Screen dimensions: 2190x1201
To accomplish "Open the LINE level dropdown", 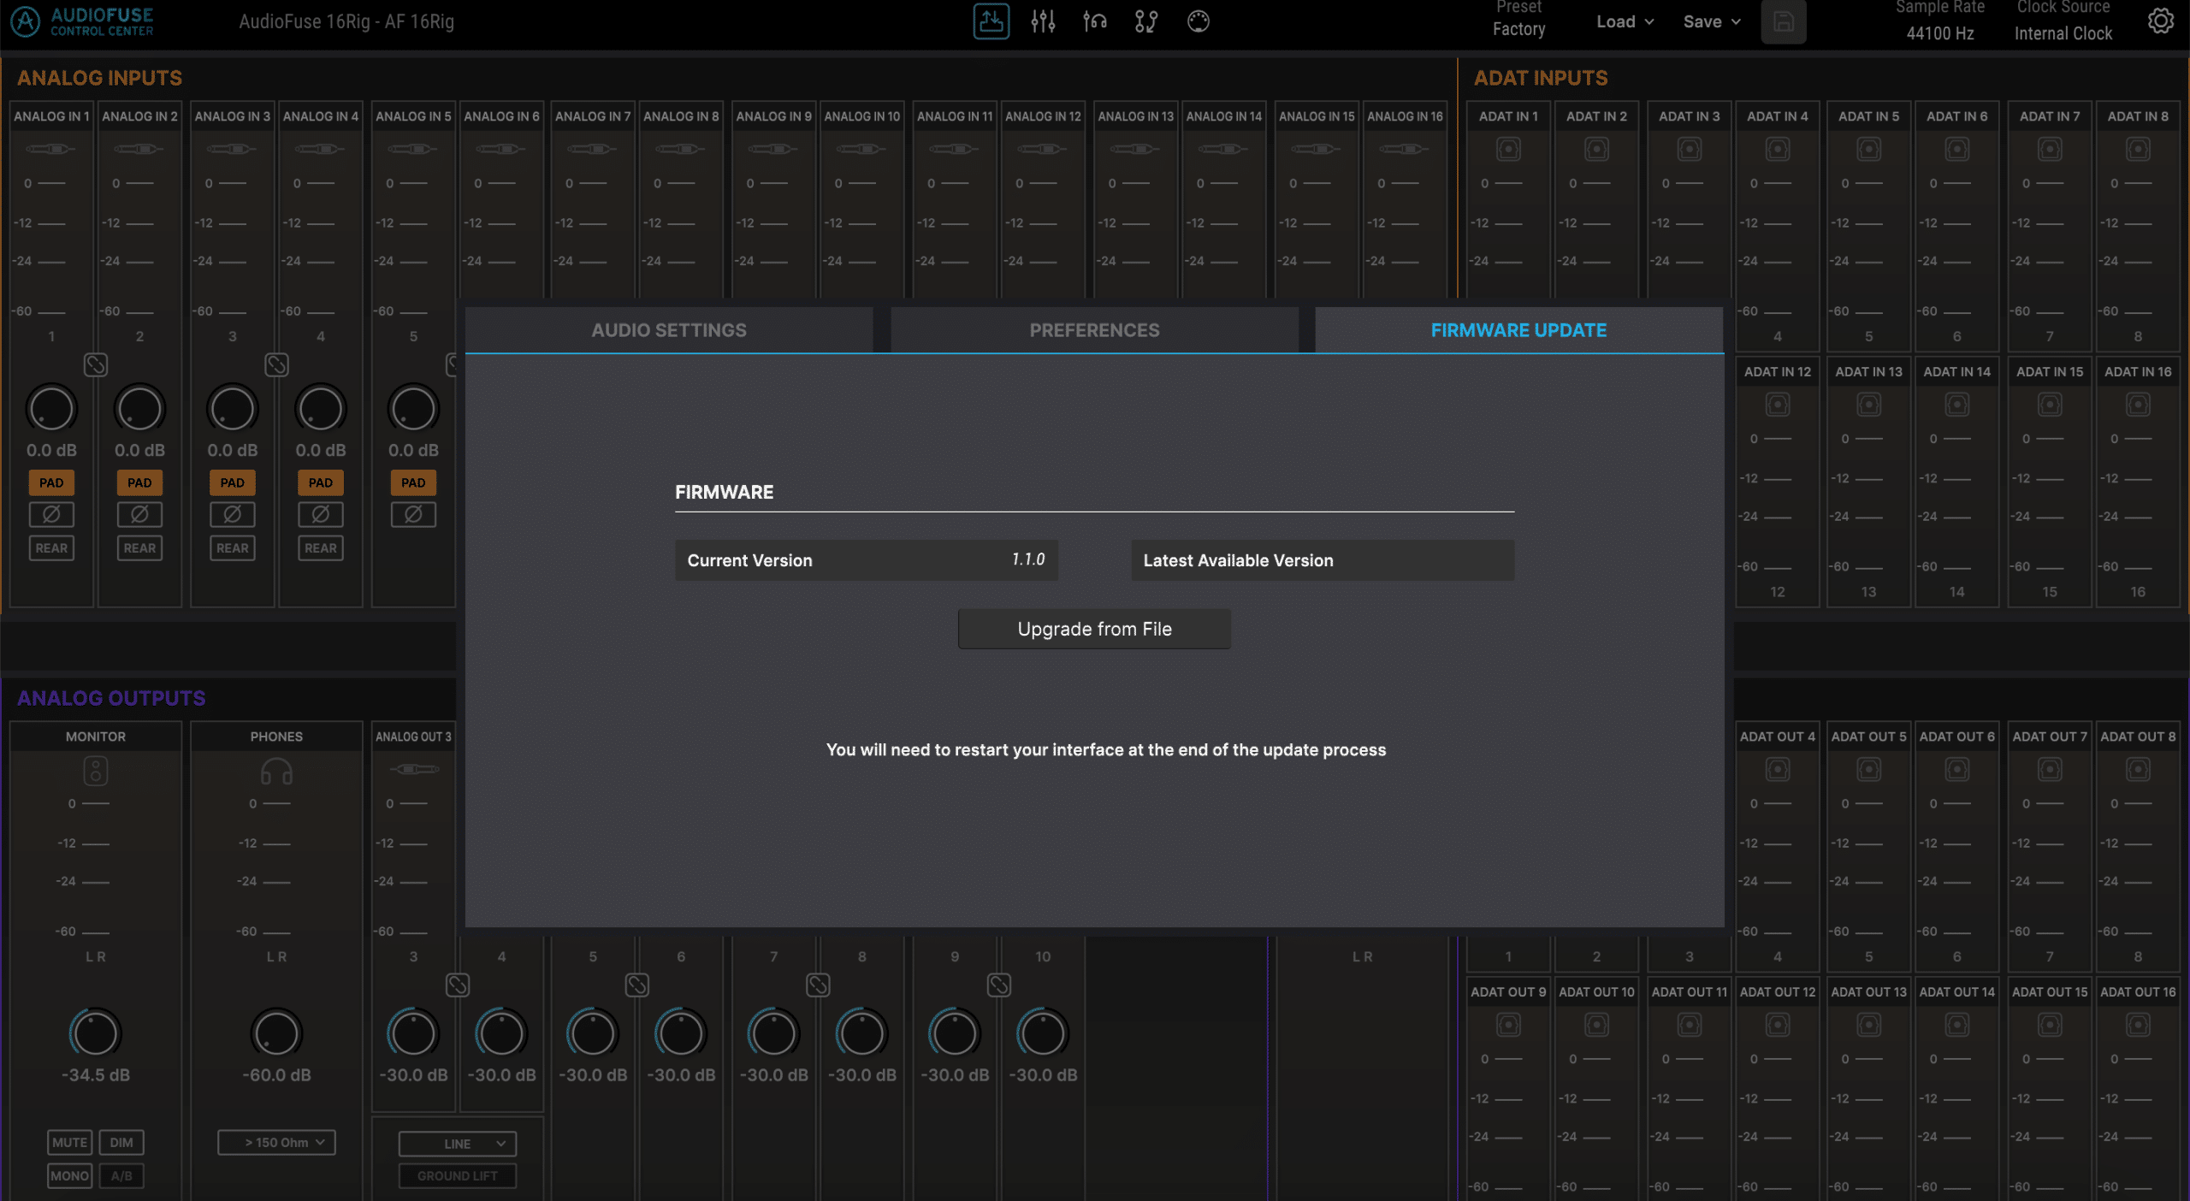I will [458, 1144].
